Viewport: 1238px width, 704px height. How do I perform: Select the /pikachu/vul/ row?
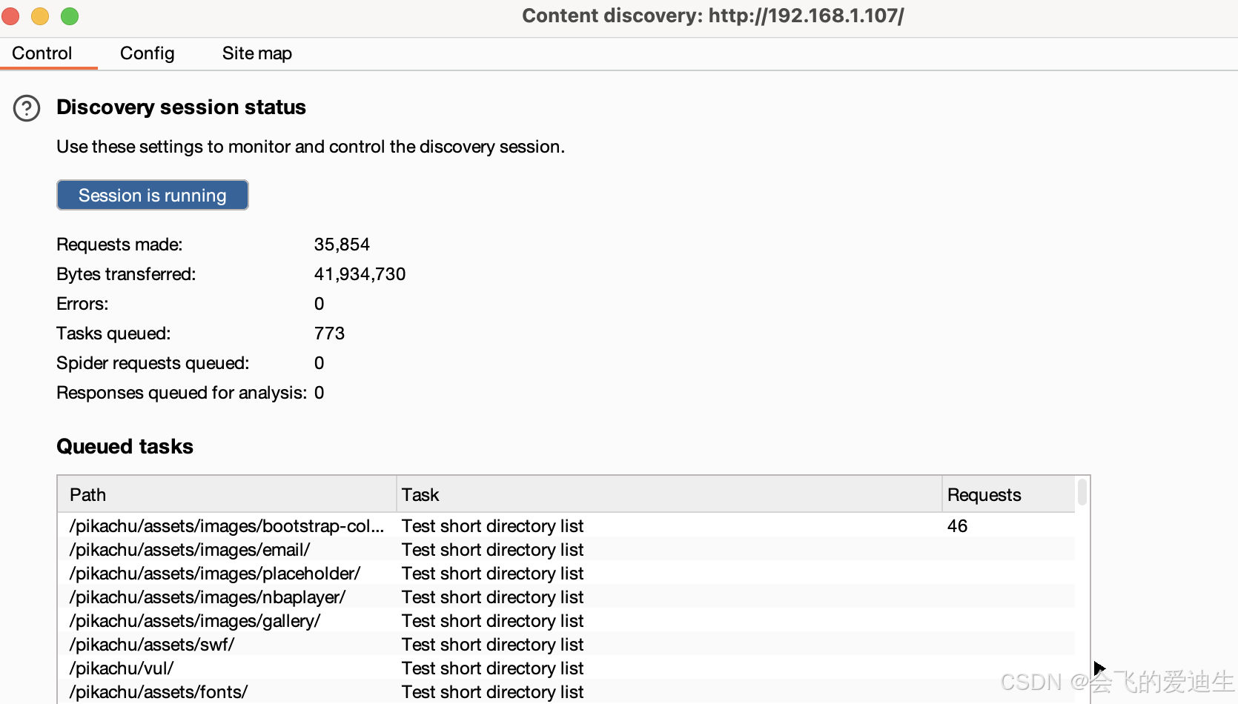(x=566, y=668)
